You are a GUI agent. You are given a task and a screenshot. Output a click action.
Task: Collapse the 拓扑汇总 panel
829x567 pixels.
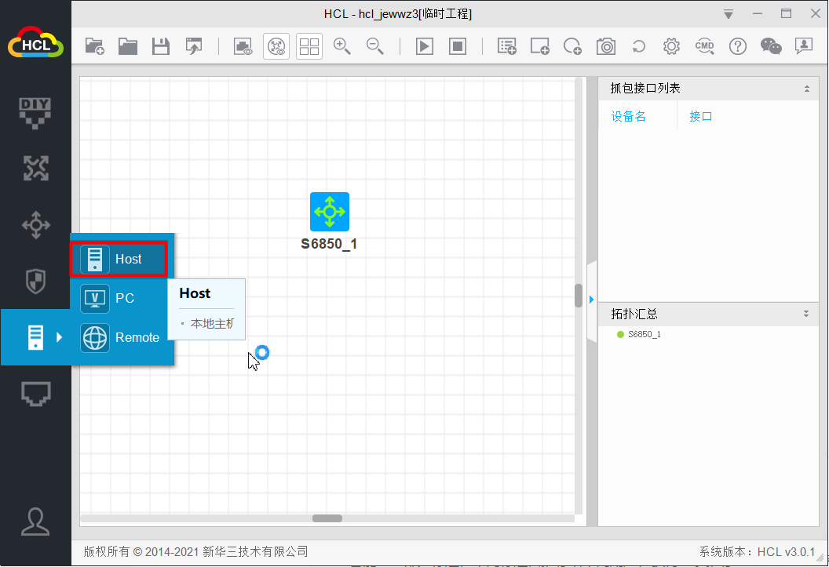(806, 314)
